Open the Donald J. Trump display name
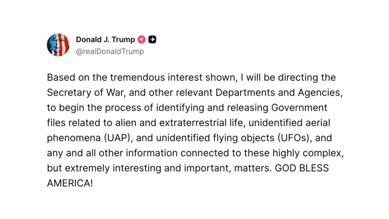Viewport: 389px width, 219px height. pos(105,40)
